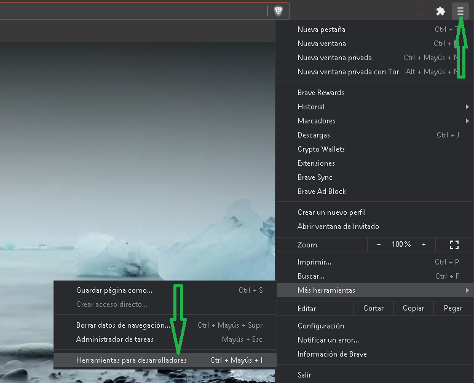This screenshot has height=383, width=474.
Task: Open Herramientas para desarrolladores
Action: tap(165, 360)
